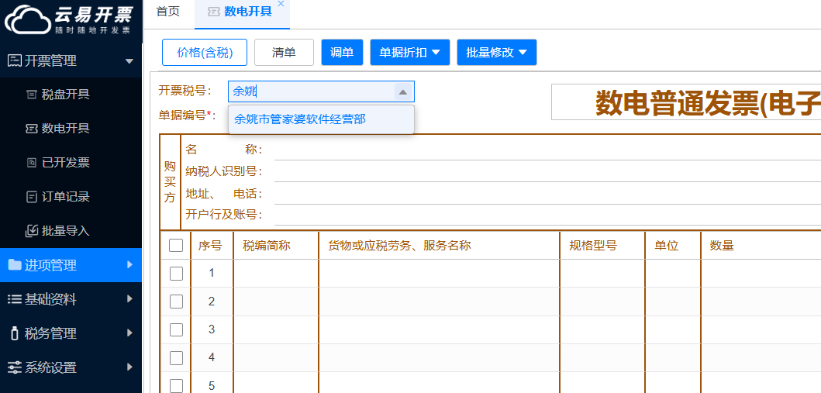Viewport: 821px width, 393px height.
Task: Click the 开票管理 menu icon
Action: [x=15, y=60]
